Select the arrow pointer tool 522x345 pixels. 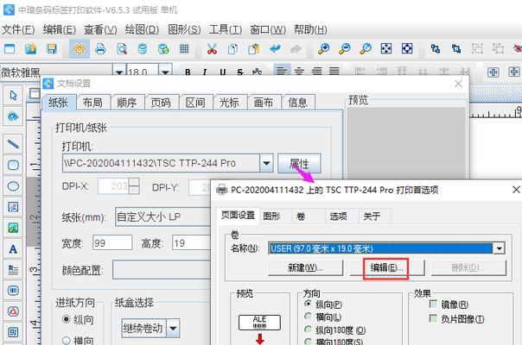click(x=13, y=96)
